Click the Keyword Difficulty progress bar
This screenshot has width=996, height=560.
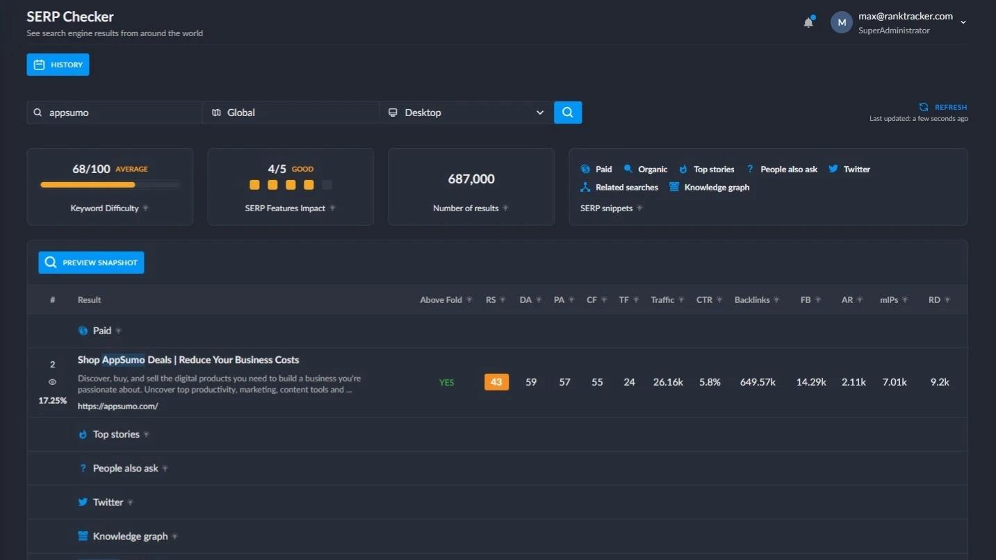(110, 185)
